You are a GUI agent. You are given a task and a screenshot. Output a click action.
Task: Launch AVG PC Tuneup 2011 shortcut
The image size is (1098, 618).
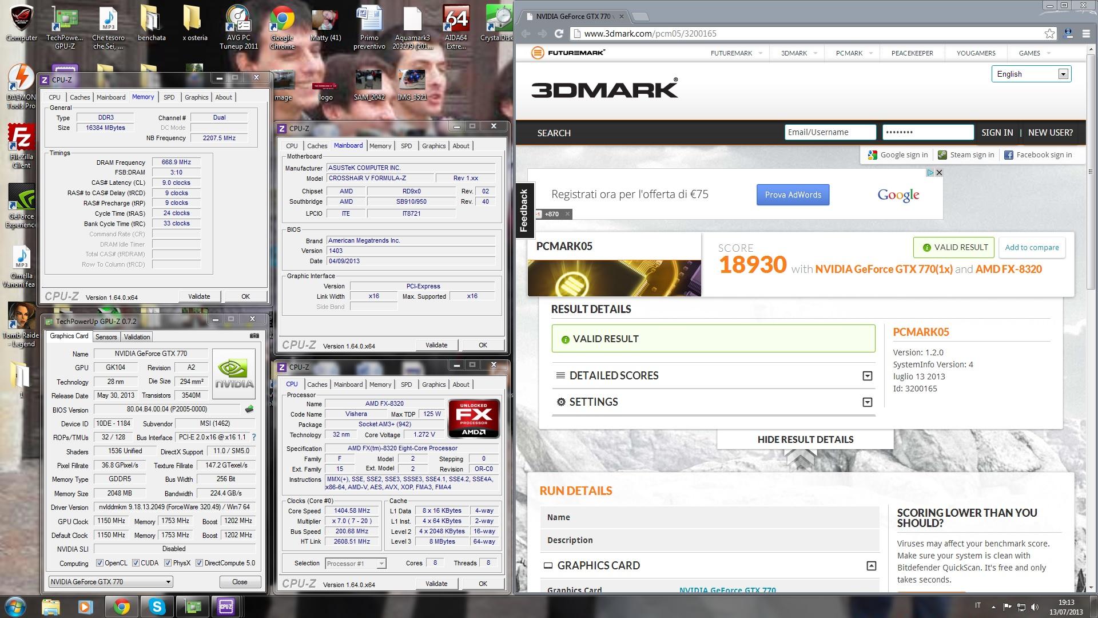[239, 27]
